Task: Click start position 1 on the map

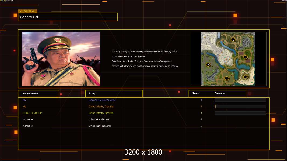Action: (227, 78)
